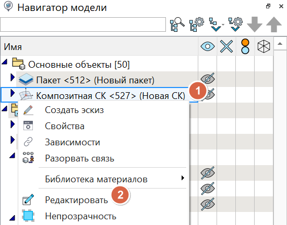
Task: Collapse the Основные объекты [50] folder
Action: [x=4, y=62]
